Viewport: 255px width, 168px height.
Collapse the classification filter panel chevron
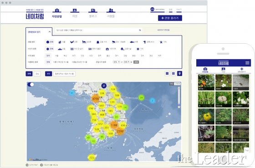point(50,32)
